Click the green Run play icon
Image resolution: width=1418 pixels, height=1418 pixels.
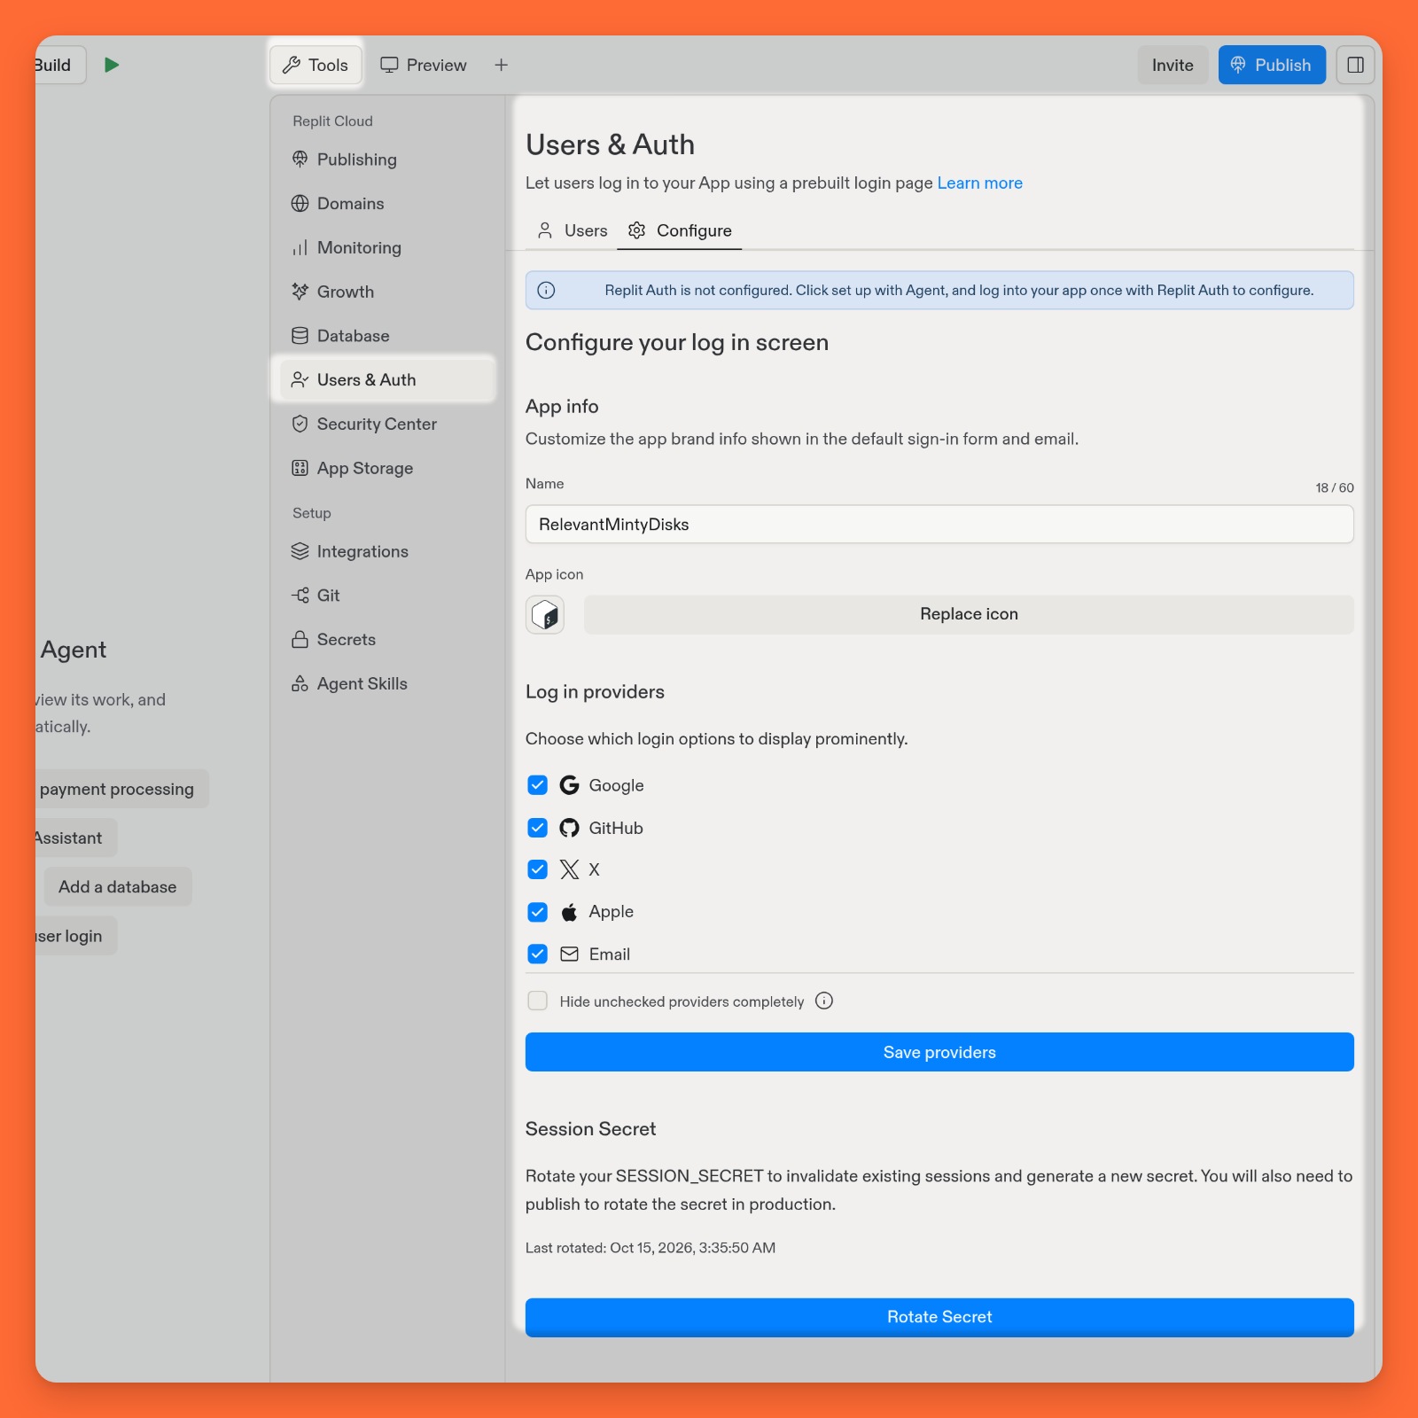click(112, 65)
